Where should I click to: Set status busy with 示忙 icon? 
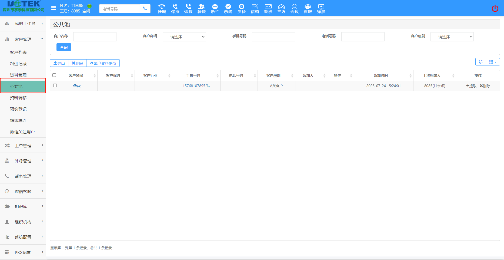click(x=215, y=8)
